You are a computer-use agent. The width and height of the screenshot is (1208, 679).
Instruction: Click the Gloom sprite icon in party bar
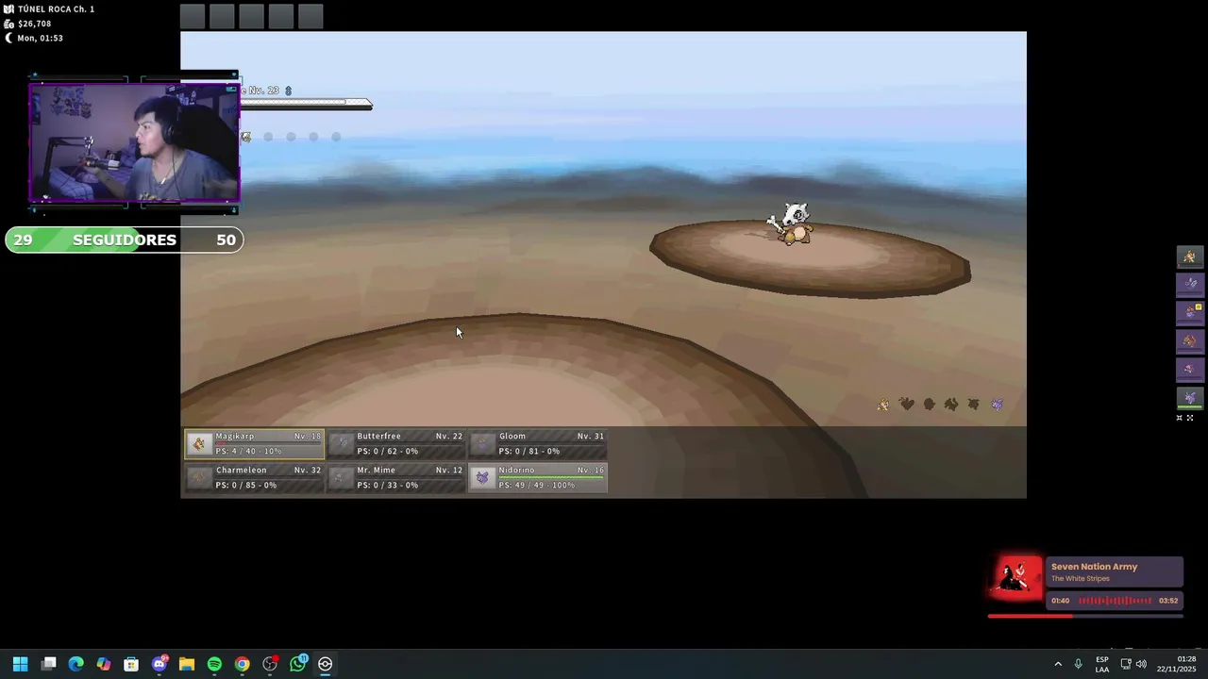pos(482,444)
